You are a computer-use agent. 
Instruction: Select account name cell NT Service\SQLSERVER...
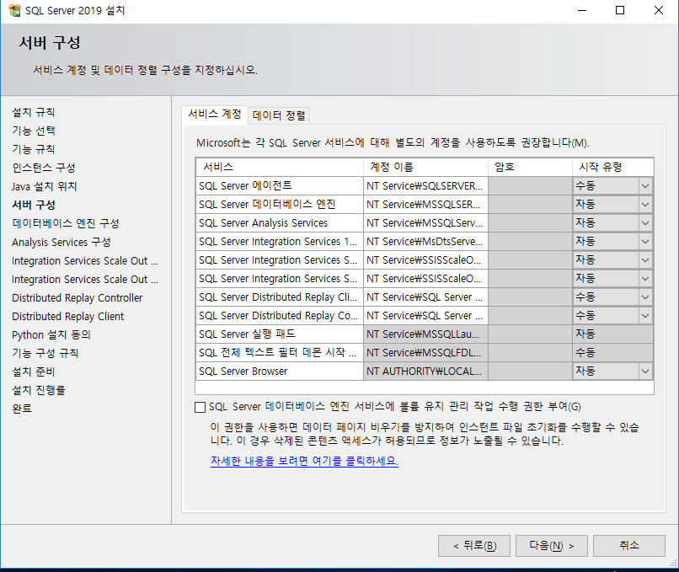coord(425,186)
